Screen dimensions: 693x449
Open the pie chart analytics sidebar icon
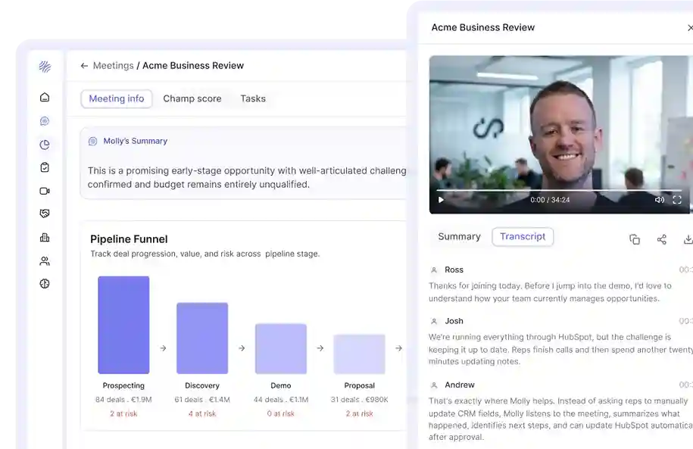(45, 145)
